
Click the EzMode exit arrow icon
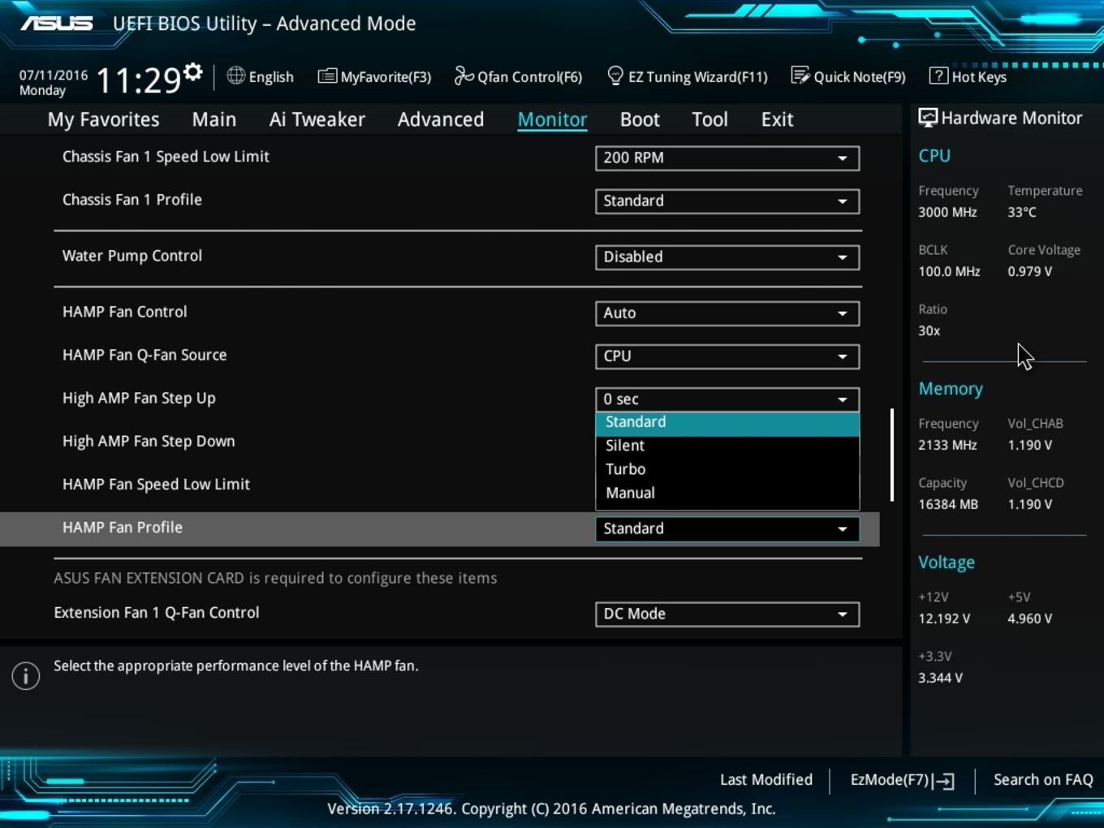tap(943, 781)
